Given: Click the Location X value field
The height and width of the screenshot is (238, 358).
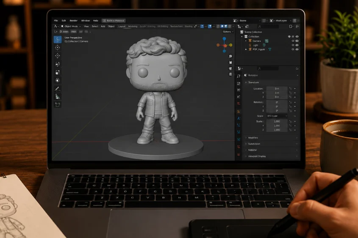Looking at the screenshot, I should [x=277, y=89].
